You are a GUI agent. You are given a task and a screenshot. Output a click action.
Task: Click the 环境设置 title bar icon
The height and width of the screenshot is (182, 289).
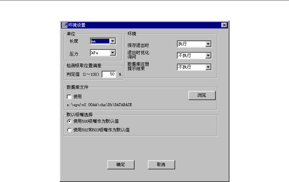point(64,25)
